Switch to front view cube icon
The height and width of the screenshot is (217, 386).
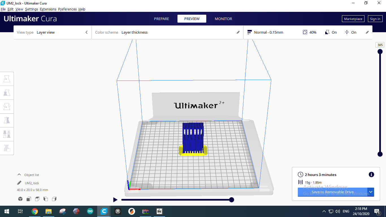[29, 199]
